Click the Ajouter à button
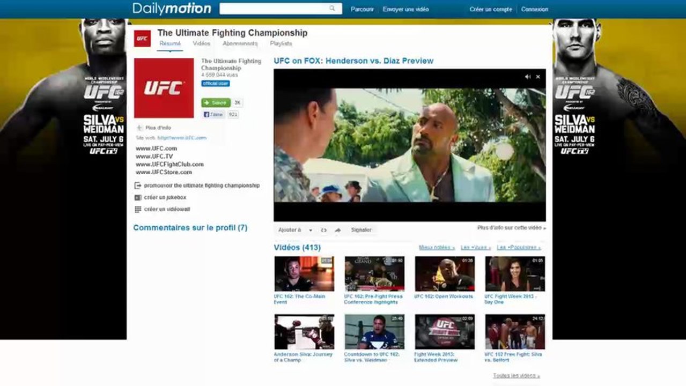Viewport: 686px width, 386px height. (290, 230)
